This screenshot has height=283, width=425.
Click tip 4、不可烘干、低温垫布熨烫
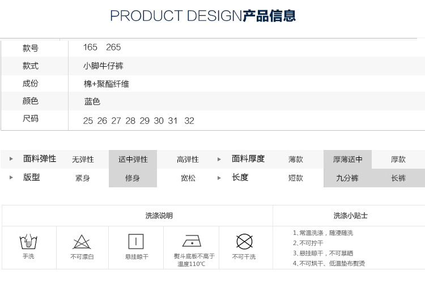tap(329, 263)
